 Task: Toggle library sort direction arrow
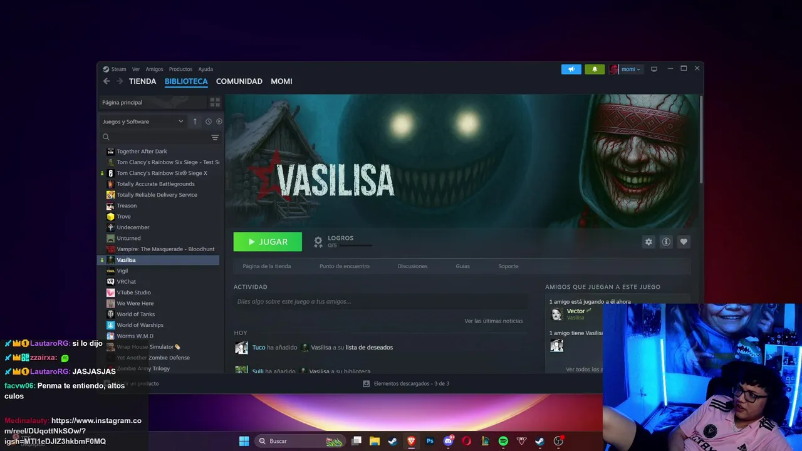point(195,122)
